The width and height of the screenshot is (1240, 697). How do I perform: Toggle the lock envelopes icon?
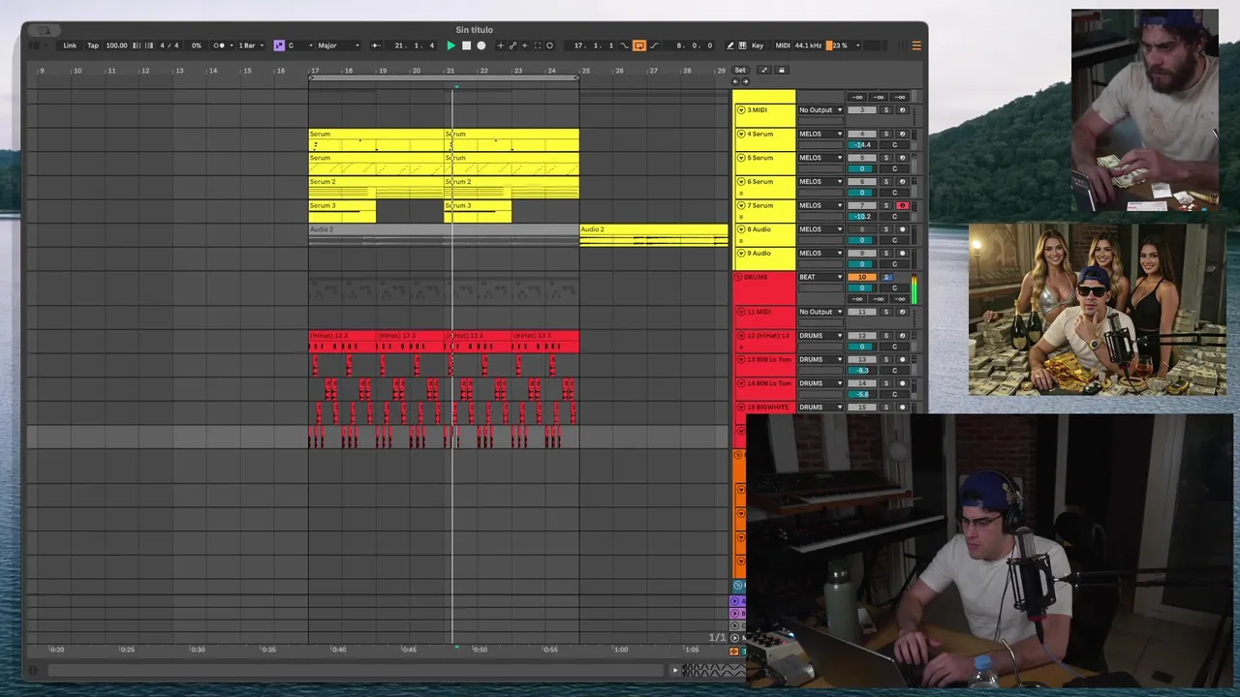782,70
